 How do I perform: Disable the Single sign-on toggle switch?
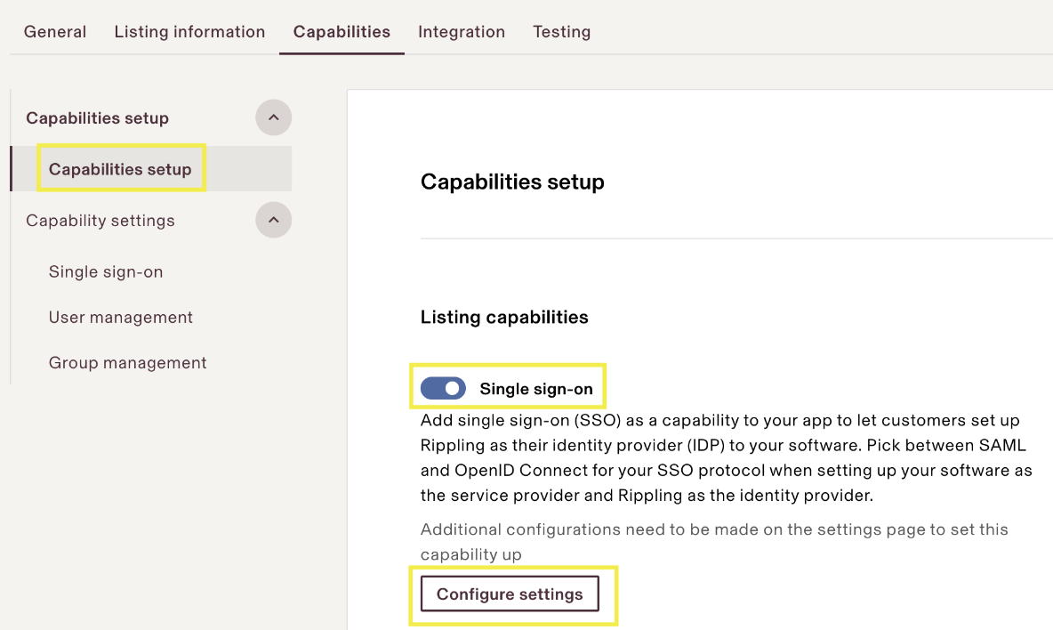pos(443,389)
